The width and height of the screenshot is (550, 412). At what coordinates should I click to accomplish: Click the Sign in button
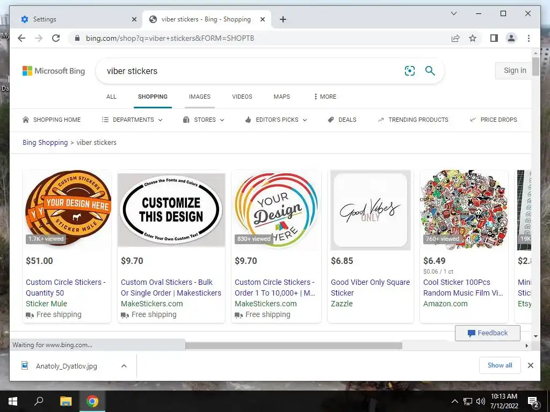[513, 70]
